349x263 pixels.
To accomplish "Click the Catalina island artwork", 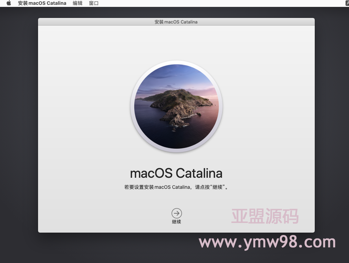I will (x=176, y=106).
